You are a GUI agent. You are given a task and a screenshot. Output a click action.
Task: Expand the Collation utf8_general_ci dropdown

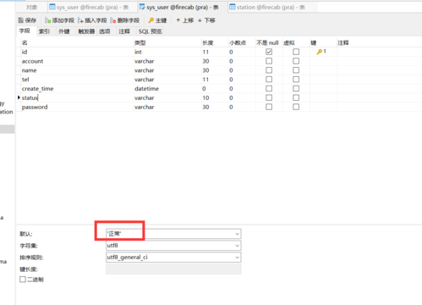tap(237, 258)
